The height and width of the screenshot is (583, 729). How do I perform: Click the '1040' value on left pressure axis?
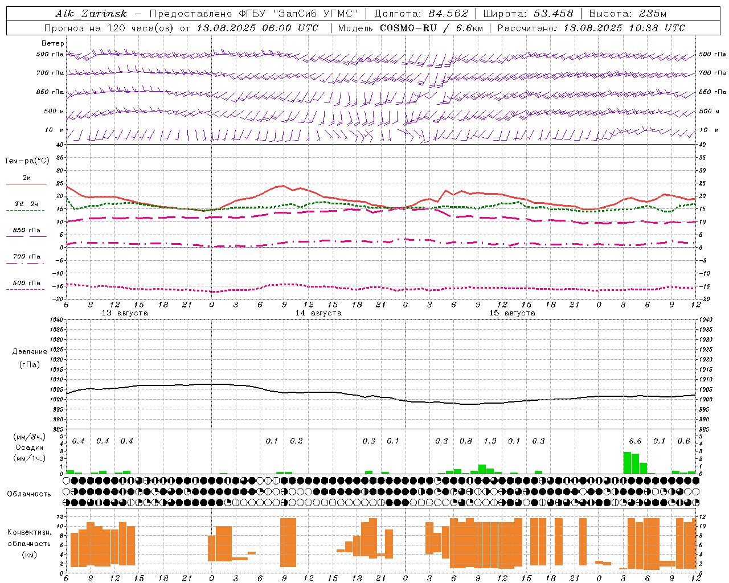[56, 319]
